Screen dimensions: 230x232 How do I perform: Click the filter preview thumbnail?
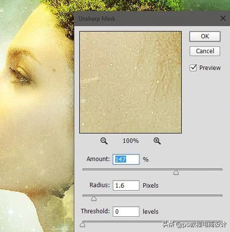131,82
